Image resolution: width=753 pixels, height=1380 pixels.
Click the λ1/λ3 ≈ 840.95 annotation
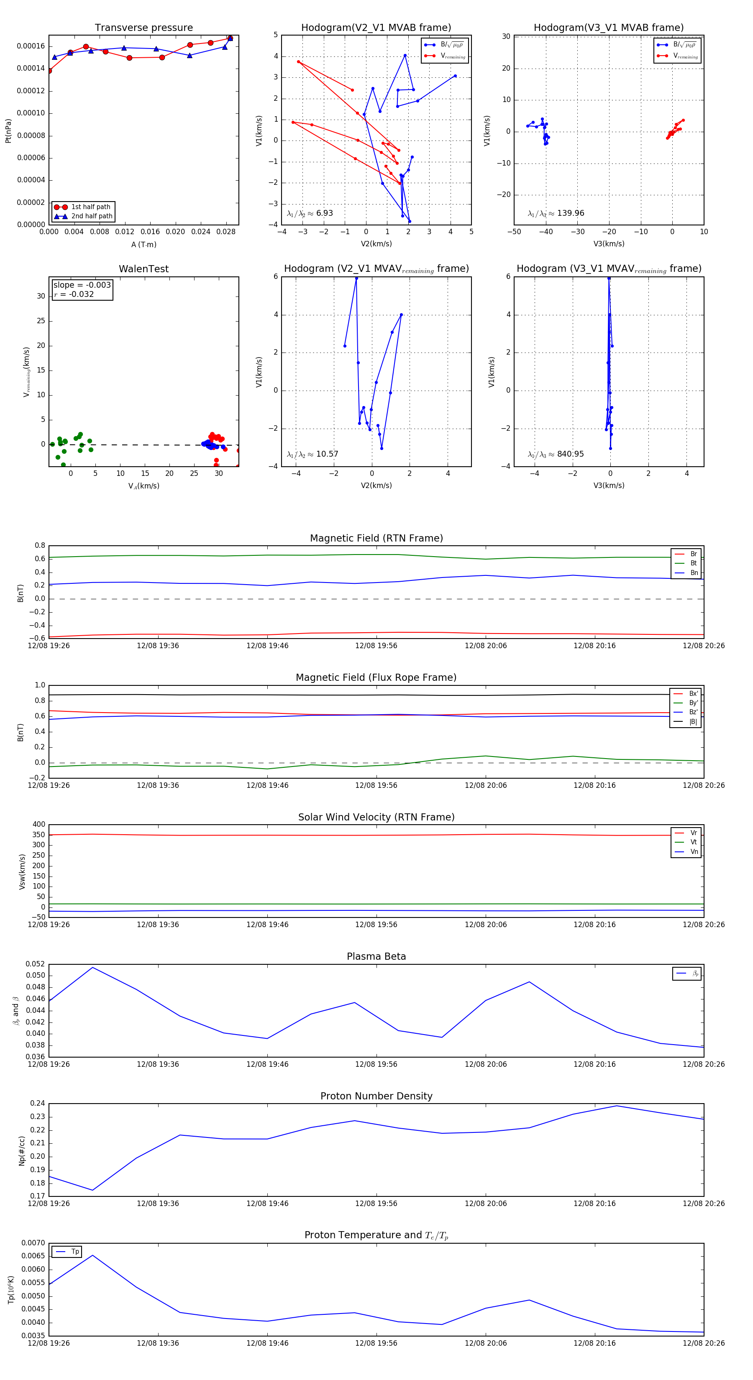(x=556, y=454)
